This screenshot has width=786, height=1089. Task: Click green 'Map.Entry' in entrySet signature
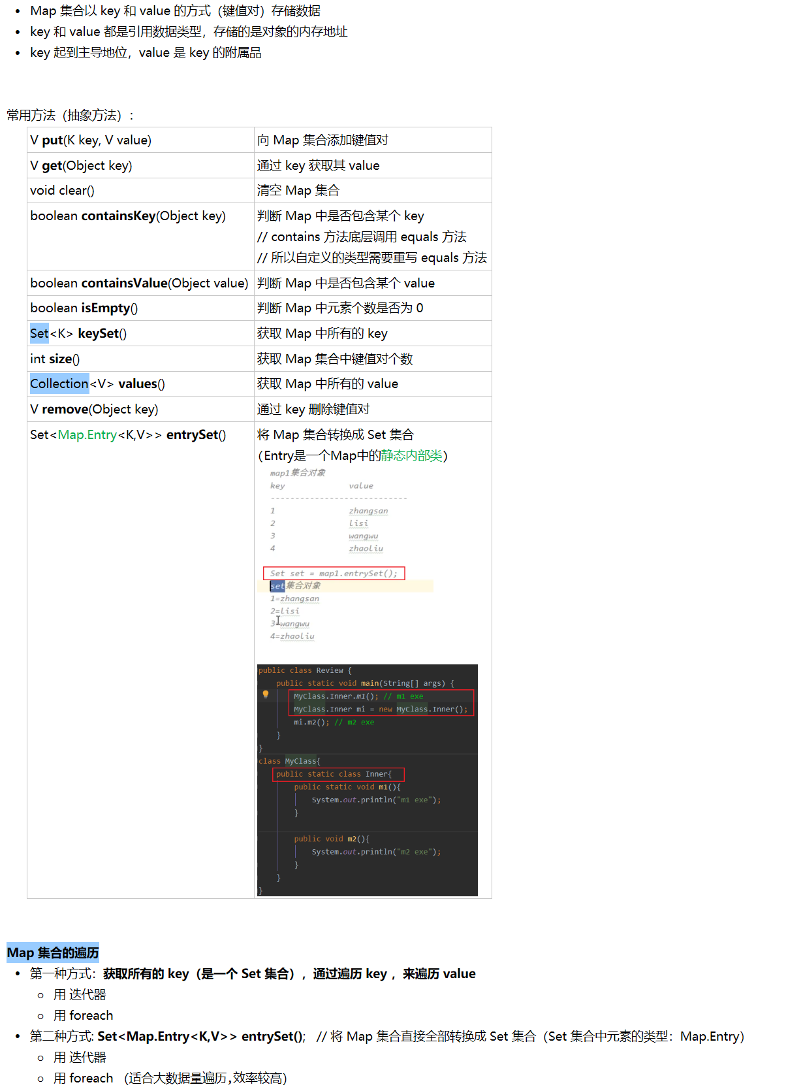tap(87, 434)
